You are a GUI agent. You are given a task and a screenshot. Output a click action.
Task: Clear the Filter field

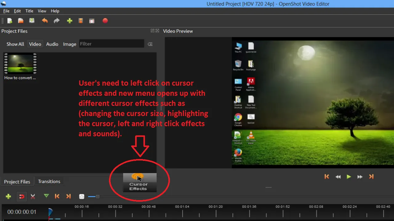click(x=150, y=44)
